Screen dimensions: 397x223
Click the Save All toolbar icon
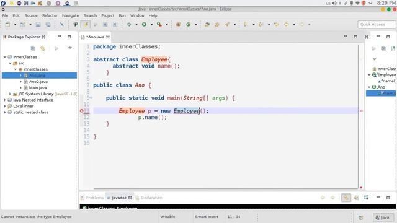(x=48, y=24)
